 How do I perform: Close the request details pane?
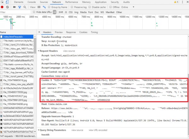coord(39,32)
